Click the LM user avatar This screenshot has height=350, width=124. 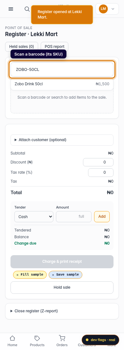tap(103, 9)
